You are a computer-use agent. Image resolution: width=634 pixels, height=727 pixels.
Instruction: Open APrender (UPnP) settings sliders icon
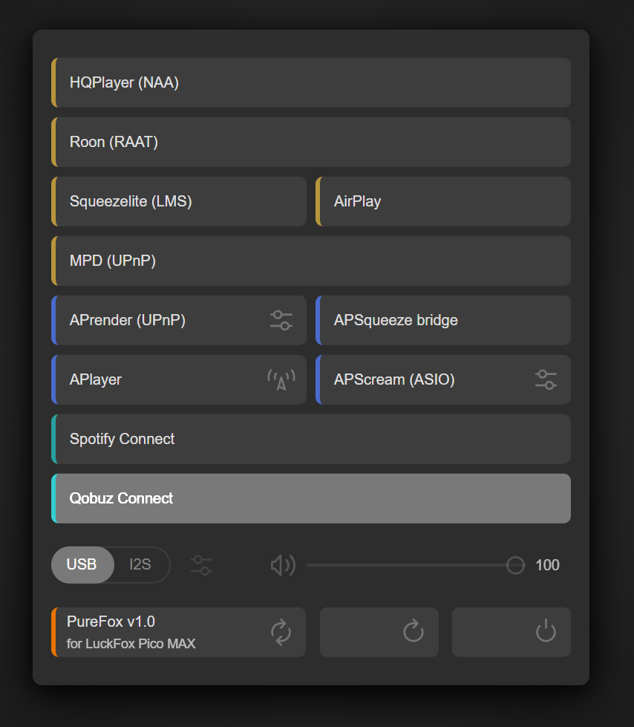[x=281, y=320]
